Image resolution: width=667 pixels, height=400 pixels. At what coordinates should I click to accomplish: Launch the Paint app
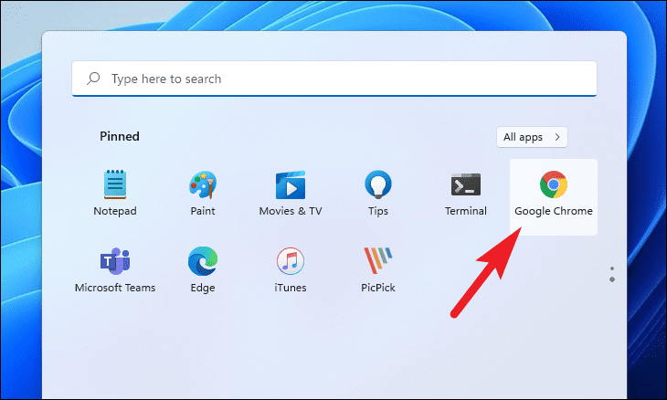coord(203,194)
